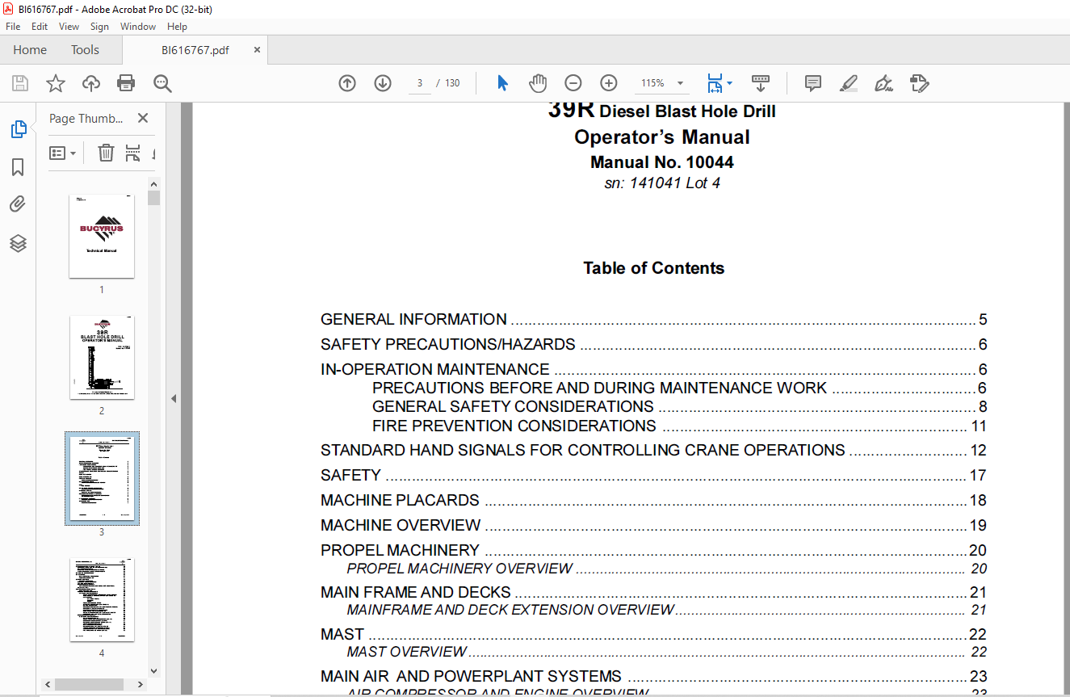Select the BI616767.pdf document tab
This screenshot has width=1070, height=697.
coord(195,50)
